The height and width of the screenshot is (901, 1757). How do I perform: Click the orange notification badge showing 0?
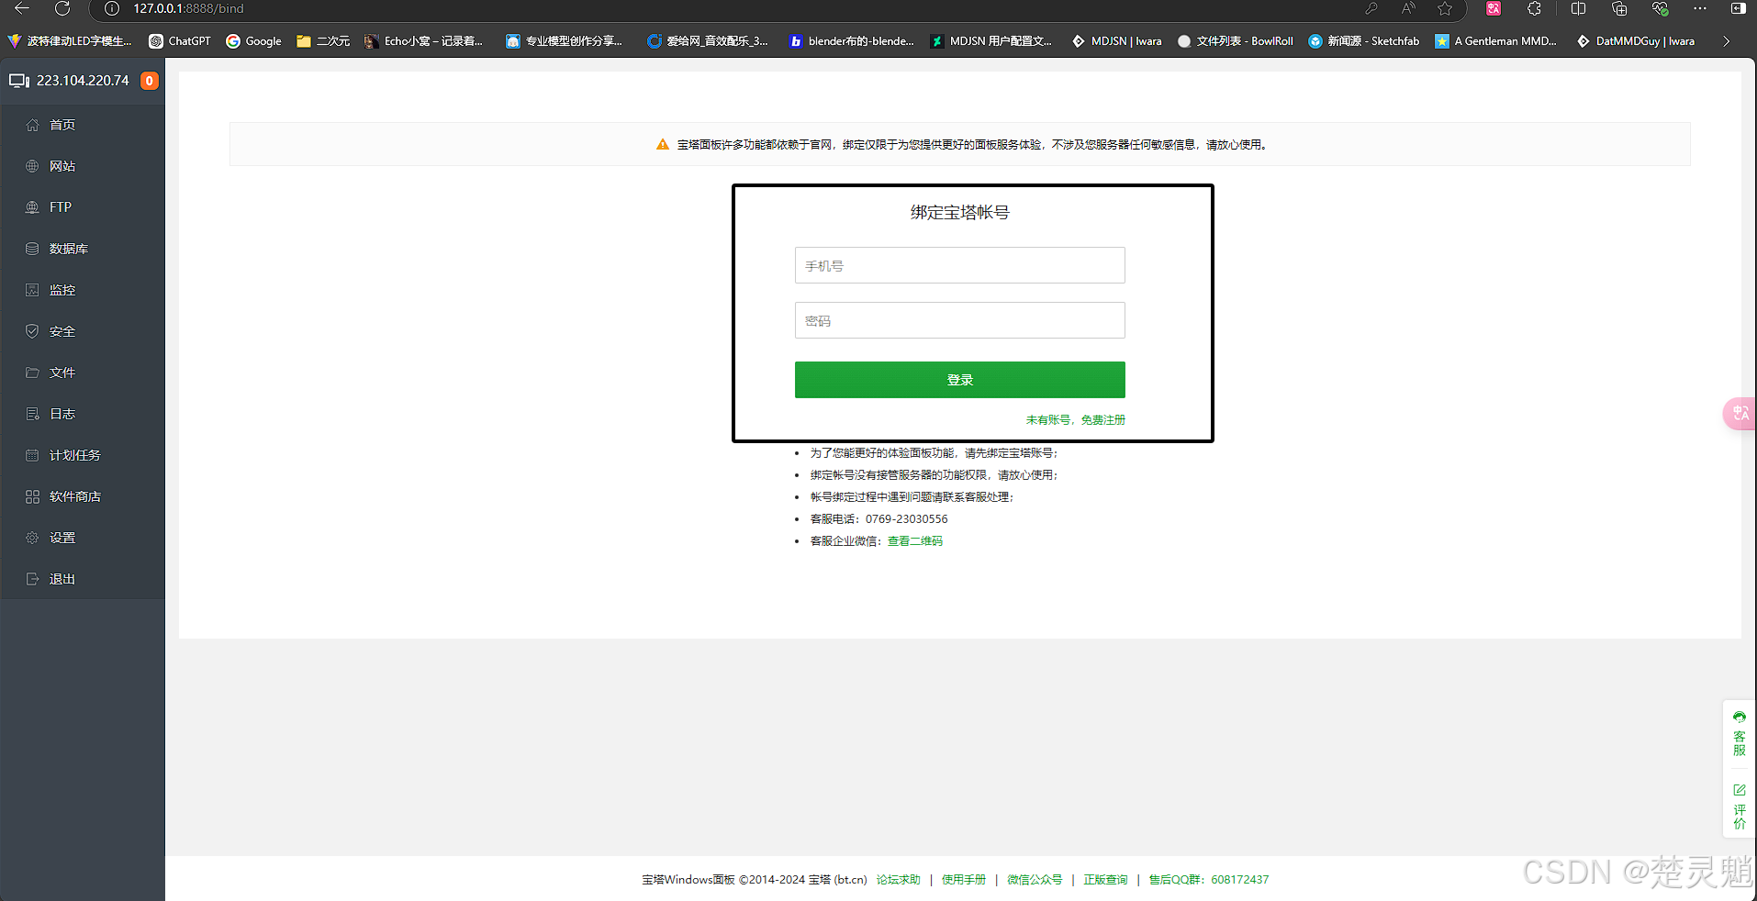pos(150,81)
